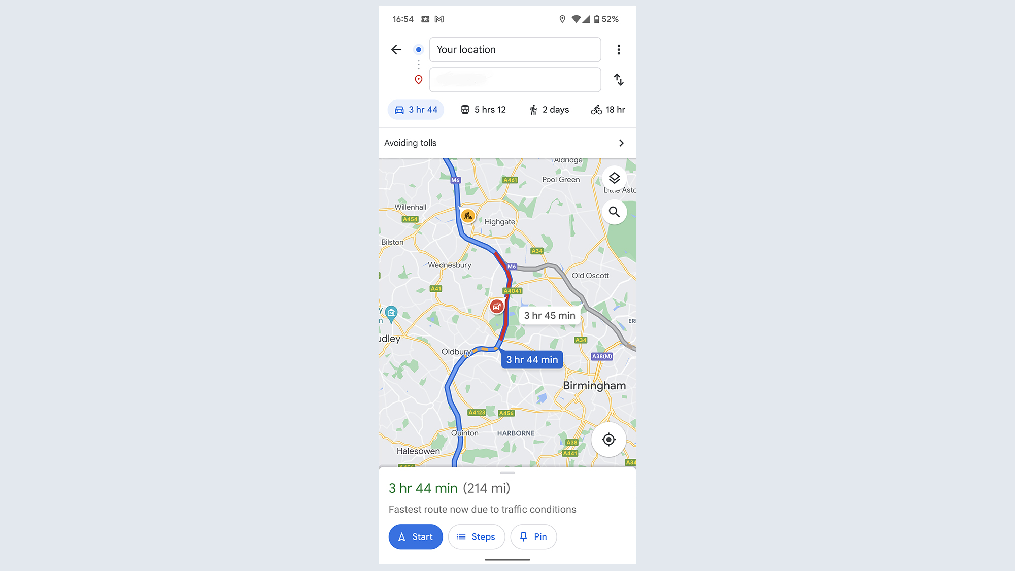
Task: Click the swap directions icon
Action: pos(618,79)
